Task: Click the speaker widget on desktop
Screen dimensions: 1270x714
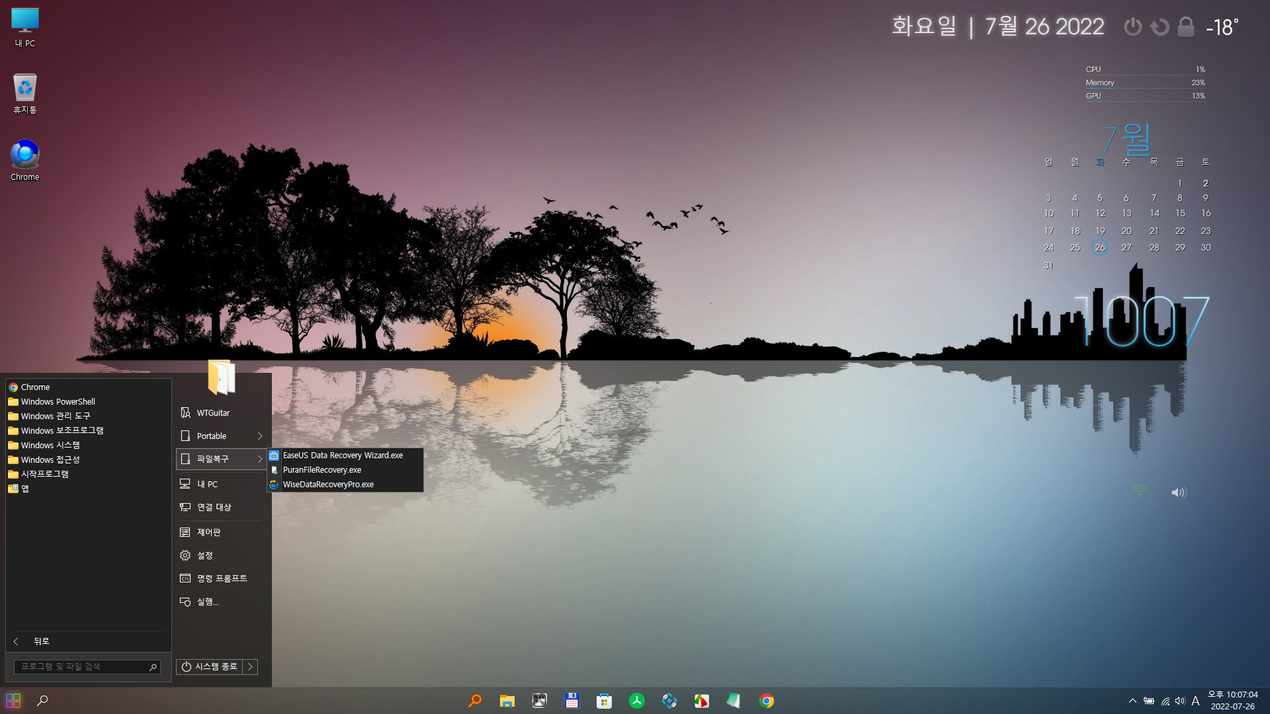Action: tap(1179, 493)
